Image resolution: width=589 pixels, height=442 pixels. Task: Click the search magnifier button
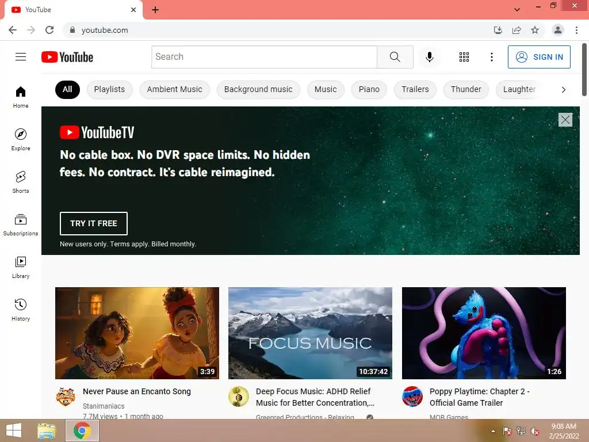395,57
